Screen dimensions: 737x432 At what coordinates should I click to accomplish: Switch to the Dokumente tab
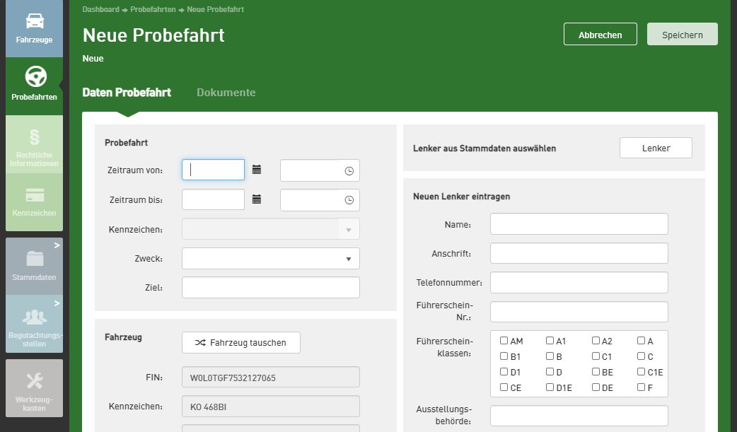point(226,93)
